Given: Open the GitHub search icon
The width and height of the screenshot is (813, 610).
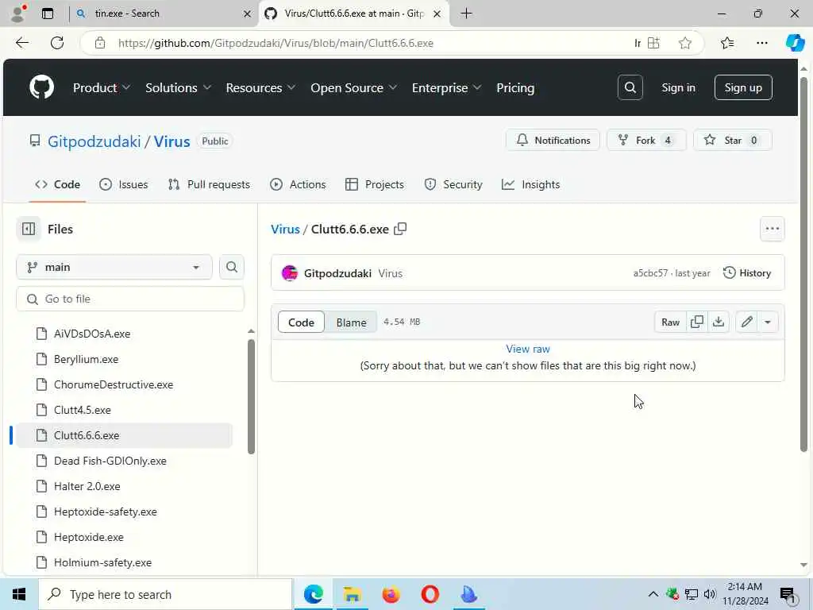Looking at the screenshot, I should tap(630, 87).
